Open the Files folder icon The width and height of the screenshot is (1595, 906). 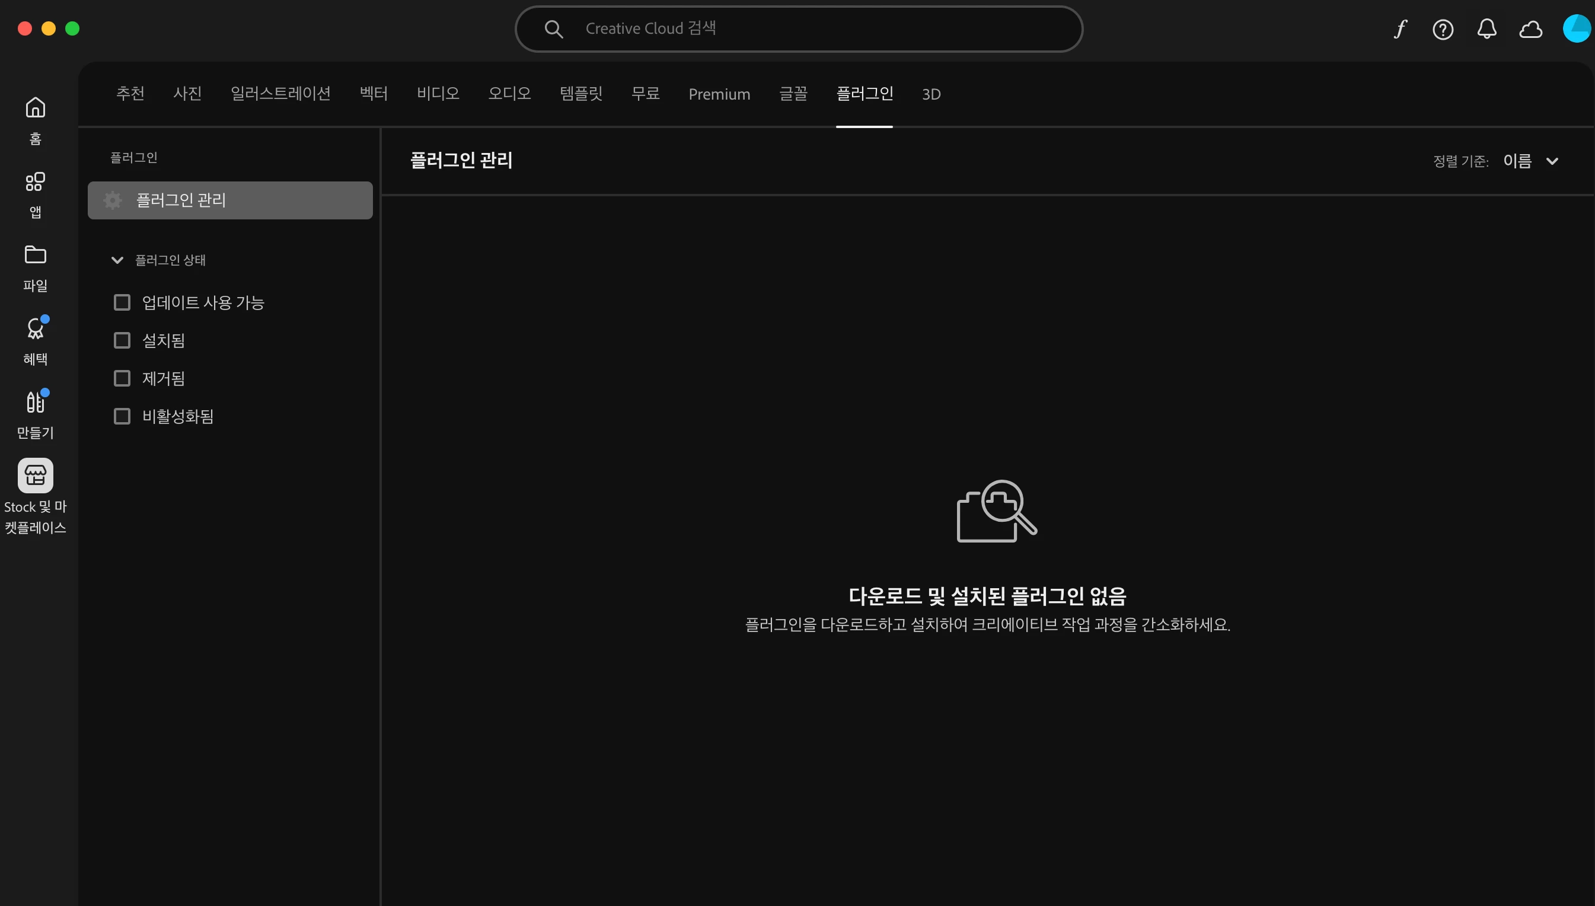(x=36, y=254)
